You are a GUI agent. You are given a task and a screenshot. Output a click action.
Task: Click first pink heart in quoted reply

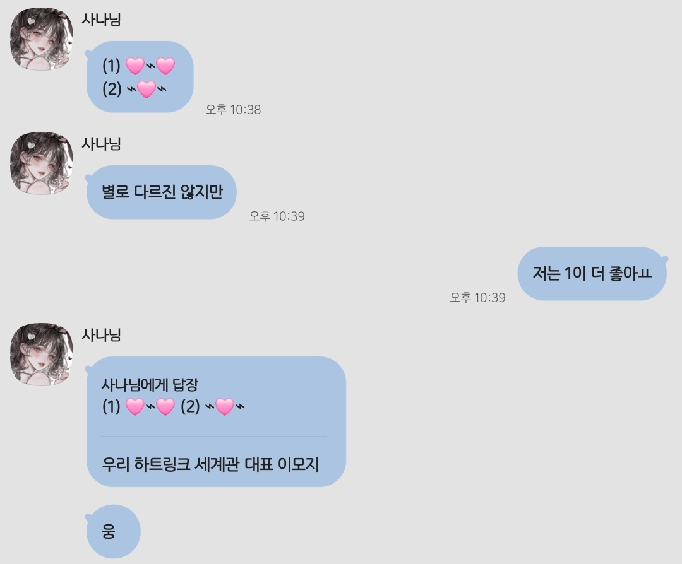tap(135, 407)
